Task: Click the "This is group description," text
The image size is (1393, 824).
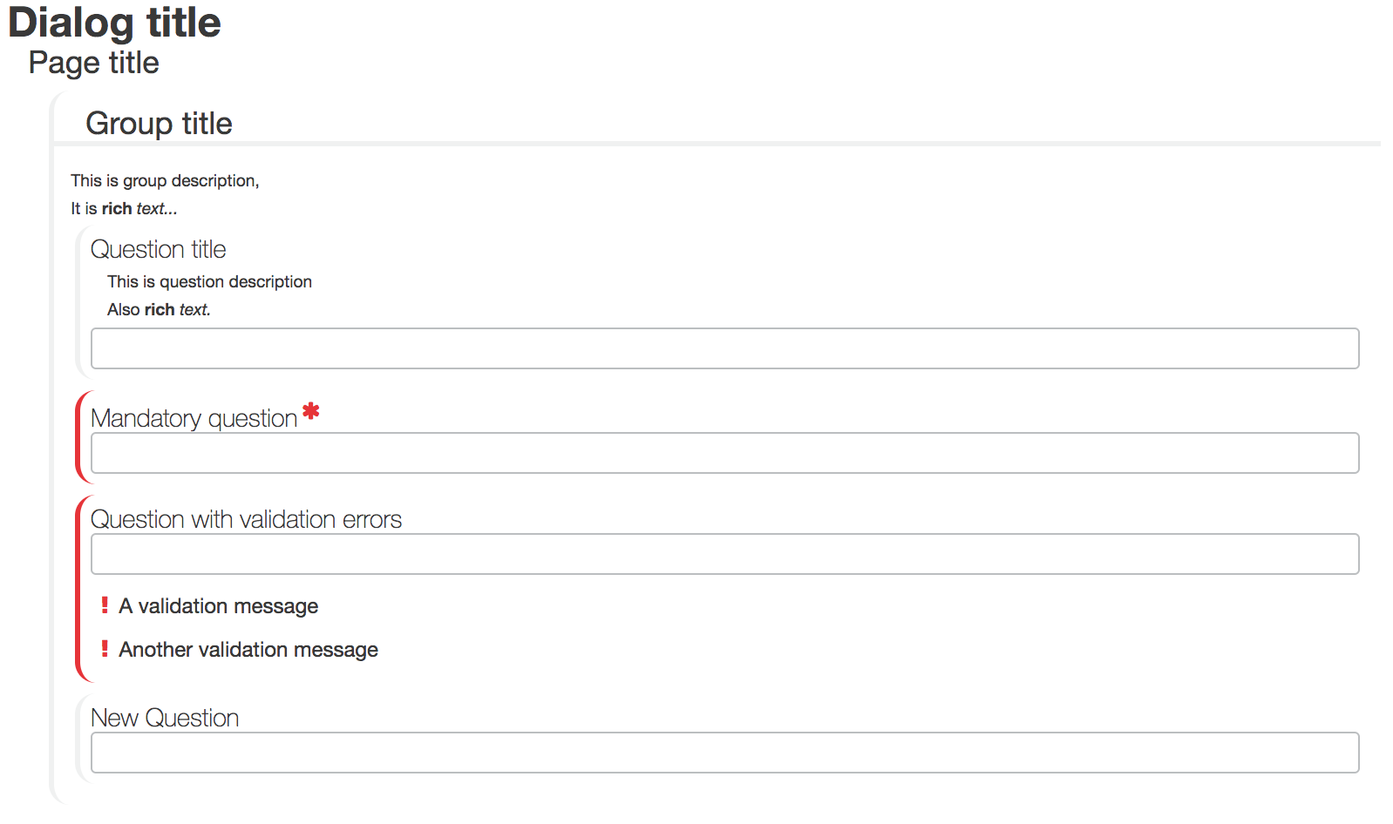Action: (165, 180)
